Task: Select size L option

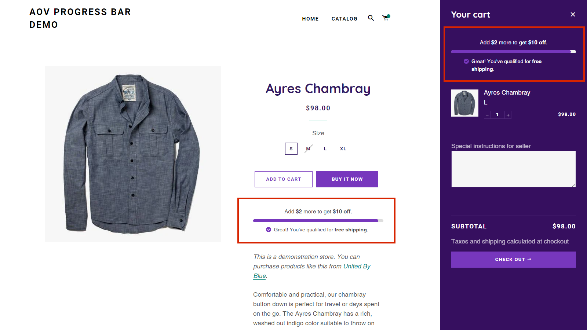Action: [x=325, y=149]
